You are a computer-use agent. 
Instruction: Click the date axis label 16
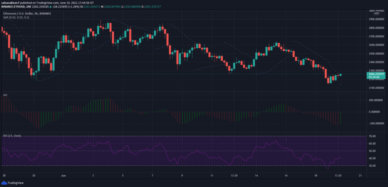coord(286,176)
